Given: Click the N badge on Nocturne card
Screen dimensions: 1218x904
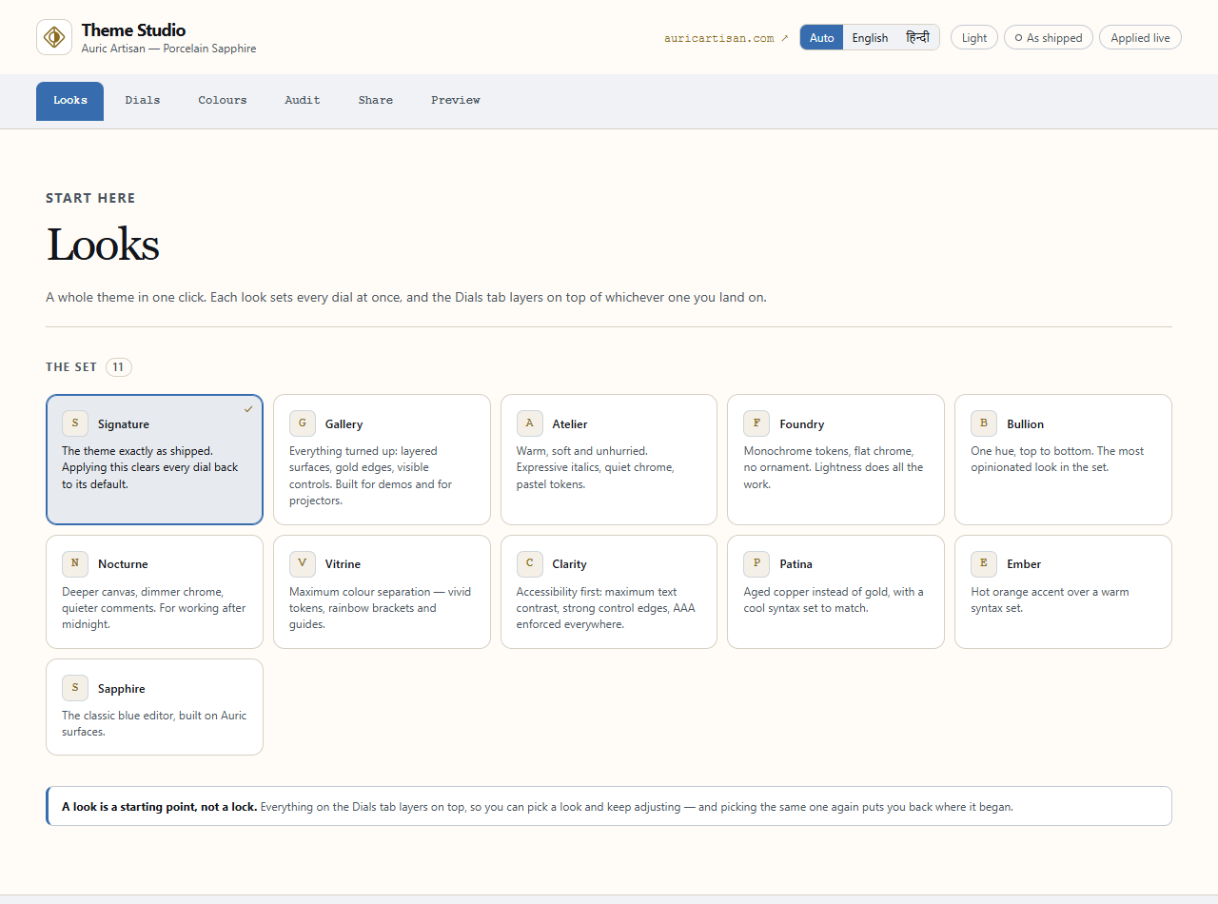Looking at the screenshot, I should 75,563.
